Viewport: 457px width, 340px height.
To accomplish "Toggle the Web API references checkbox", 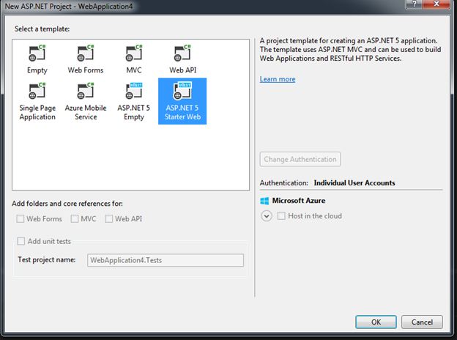I will pos(108,218).
